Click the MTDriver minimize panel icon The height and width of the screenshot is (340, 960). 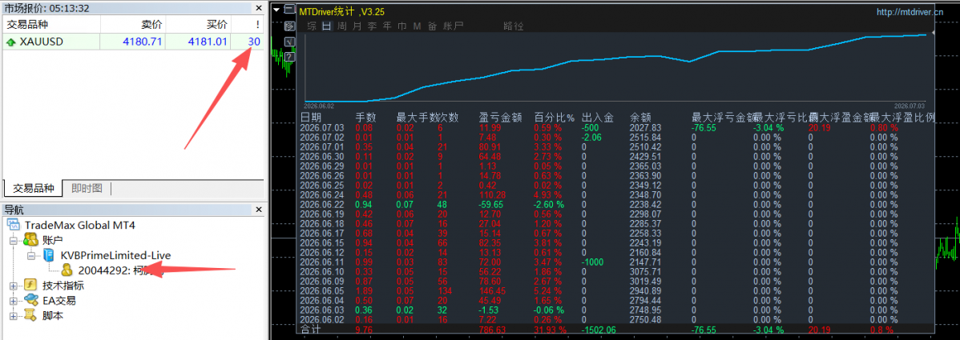289,9
